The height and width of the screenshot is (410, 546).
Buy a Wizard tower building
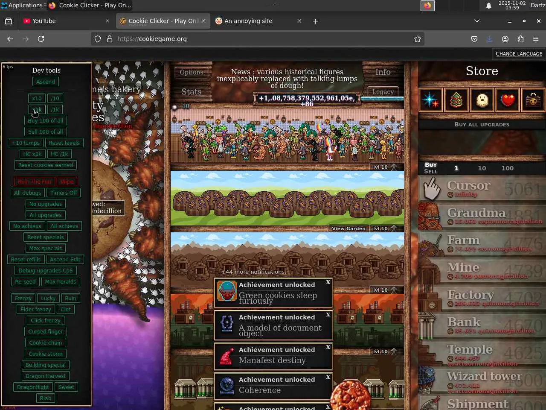tap(482, 380)
